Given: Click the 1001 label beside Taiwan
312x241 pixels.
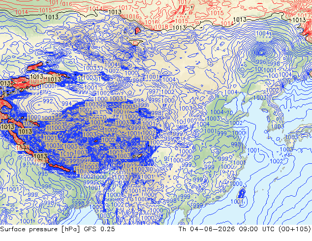Looking at the screenshot, I should (x=237, y=202).
